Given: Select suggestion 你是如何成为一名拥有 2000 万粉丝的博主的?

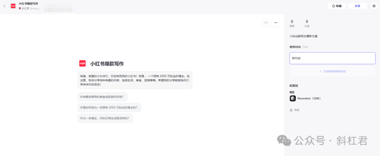Looking at the screenshot, I should coord(109,108).
